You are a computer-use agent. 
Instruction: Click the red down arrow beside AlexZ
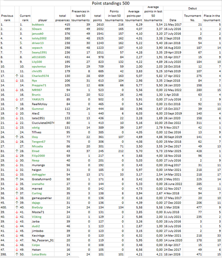tap(17, 114)
